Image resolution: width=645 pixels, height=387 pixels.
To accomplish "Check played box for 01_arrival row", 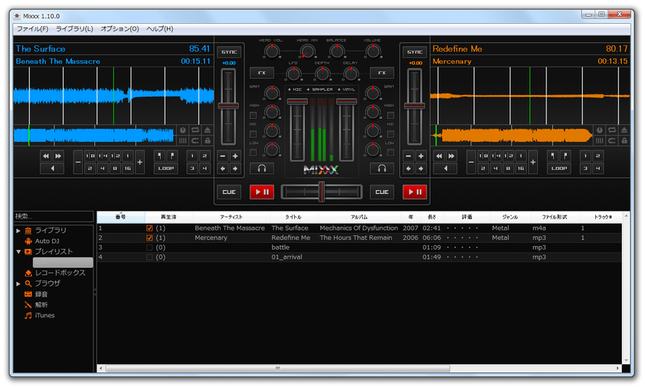I will tap(149, 257).
